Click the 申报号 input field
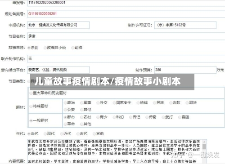 click(x=126, y=3)
